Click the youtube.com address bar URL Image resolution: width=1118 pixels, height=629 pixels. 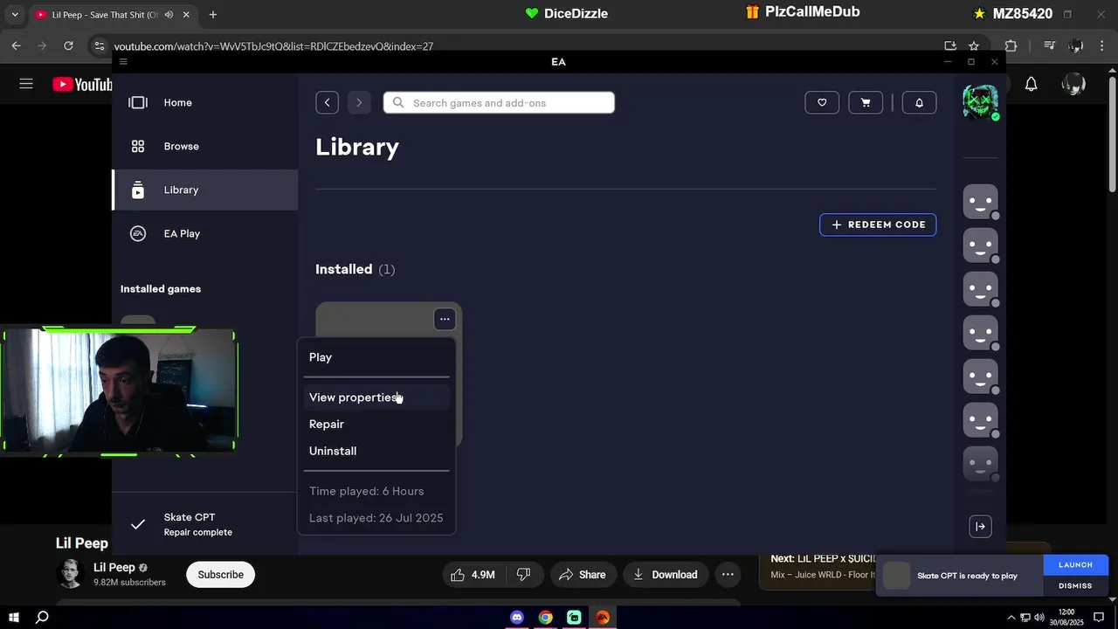(273, 46)
